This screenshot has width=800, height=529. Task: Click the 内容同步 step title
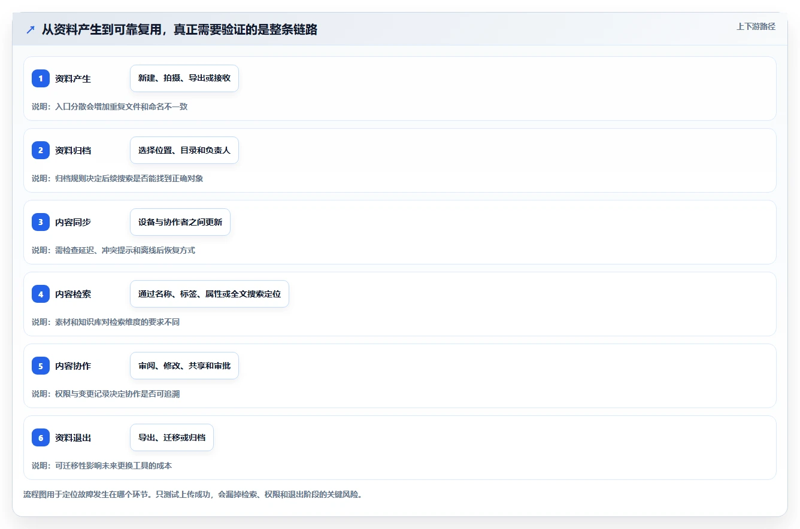point(73,222)
